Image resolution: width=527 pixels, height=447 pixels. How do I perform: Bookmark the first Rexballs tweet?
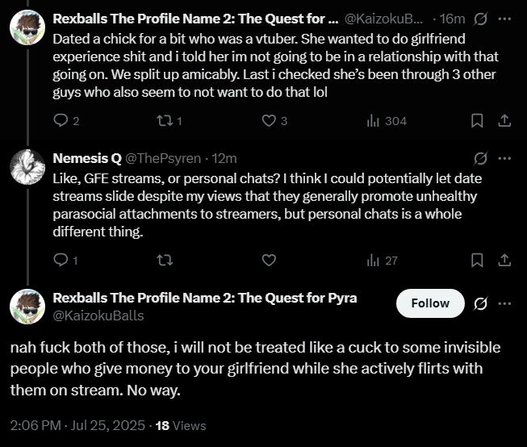pos(477,120)
